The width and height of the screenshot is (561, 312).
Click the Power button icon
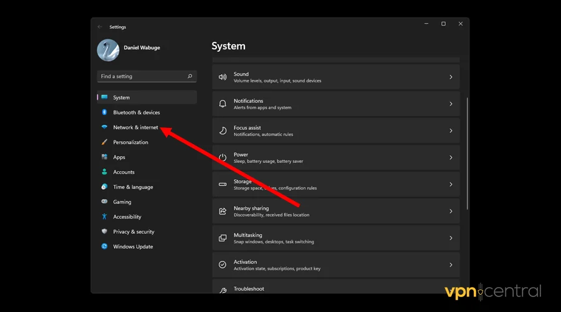223,158
